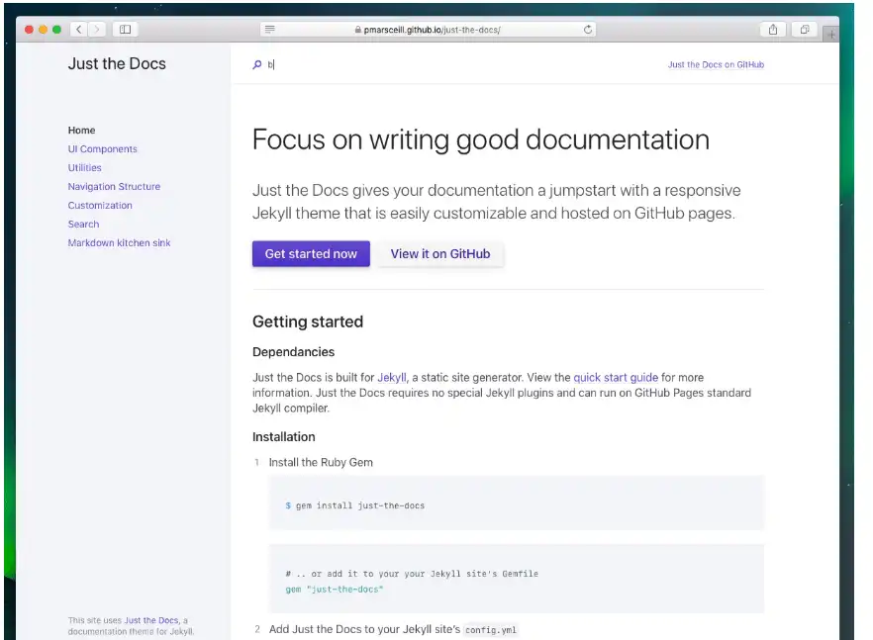Screen dimensions: 873x640
Task: Open Customization nav item
Action: (x=100, y=206)
